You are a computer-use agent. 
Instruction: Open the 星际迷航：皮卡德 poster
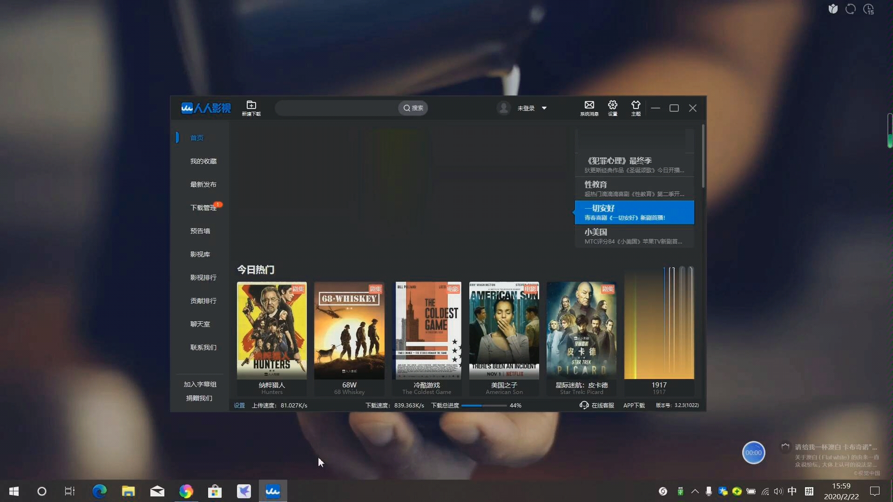(582, 330)
